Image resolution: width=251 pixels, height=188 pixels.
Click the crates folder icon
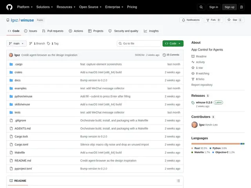point(11,72)
